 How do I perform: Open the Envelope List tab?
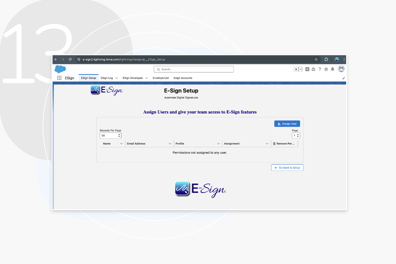pos(161,78)
